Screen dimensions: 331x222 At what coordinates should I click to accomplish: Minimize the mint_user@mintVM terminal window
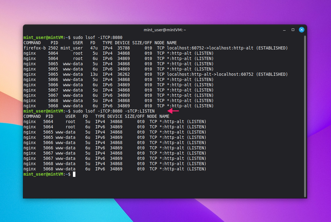pos(284,30)
